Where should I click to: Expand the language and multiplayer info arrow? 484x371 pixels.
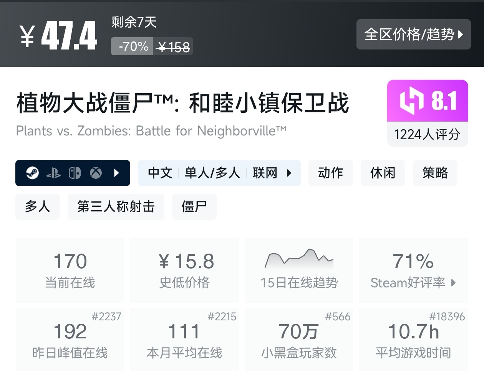pos(289,173)
